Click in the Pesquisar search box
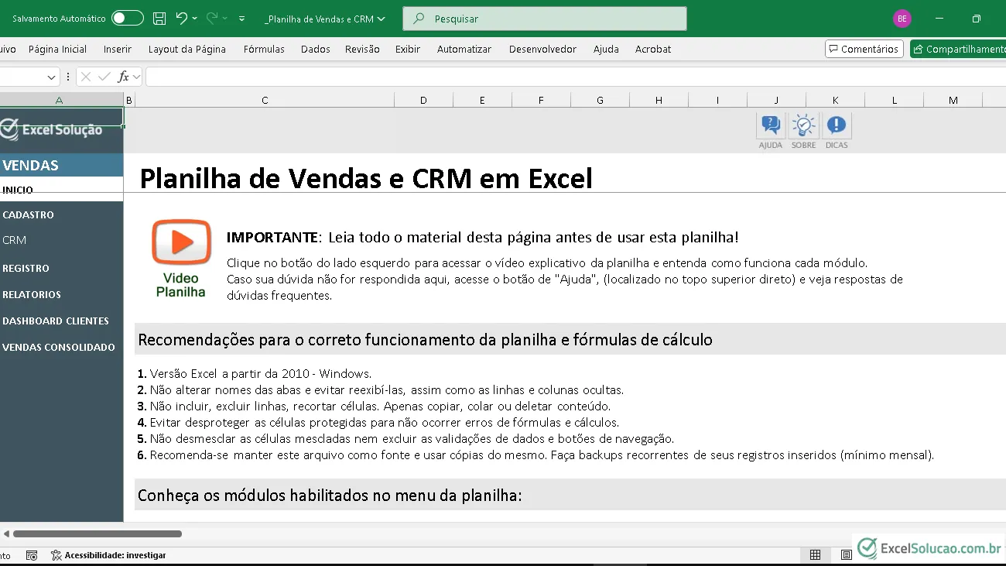This screenshot has width=1006, height=566. (x=545, y=19)
